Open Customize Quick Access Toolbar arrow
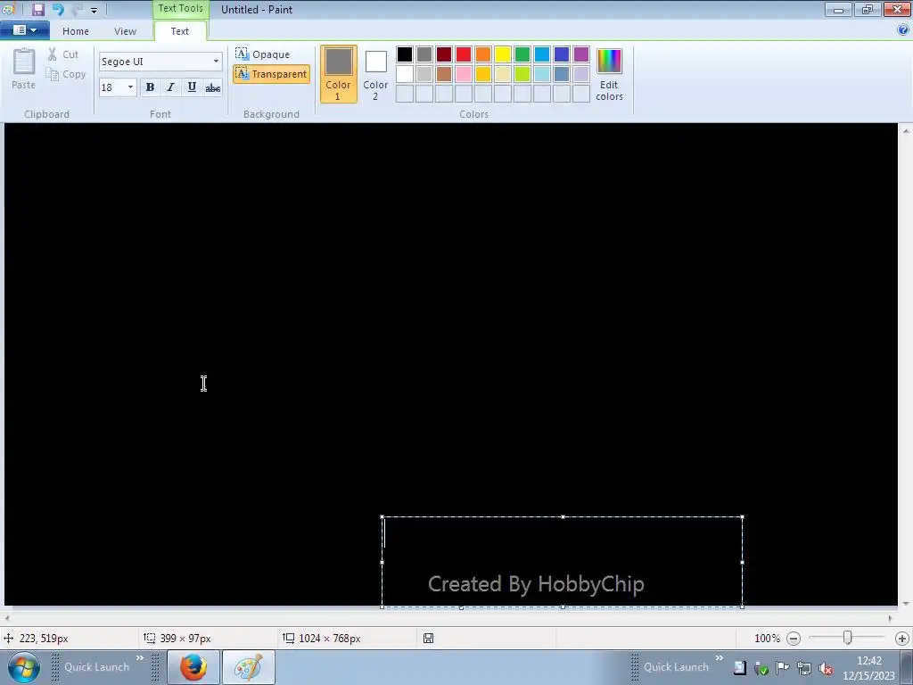This screenshot has width=913, height=685. pos(94,10)
